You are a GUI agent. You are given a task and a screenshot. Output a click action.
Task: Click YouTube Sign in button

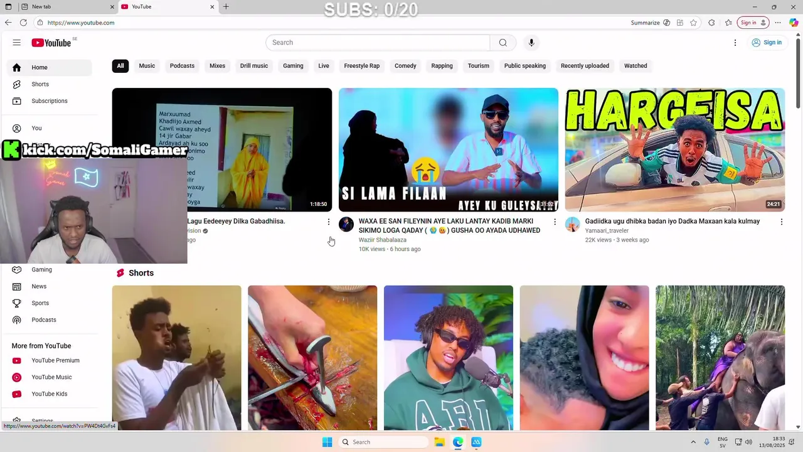tap(767, 43)
